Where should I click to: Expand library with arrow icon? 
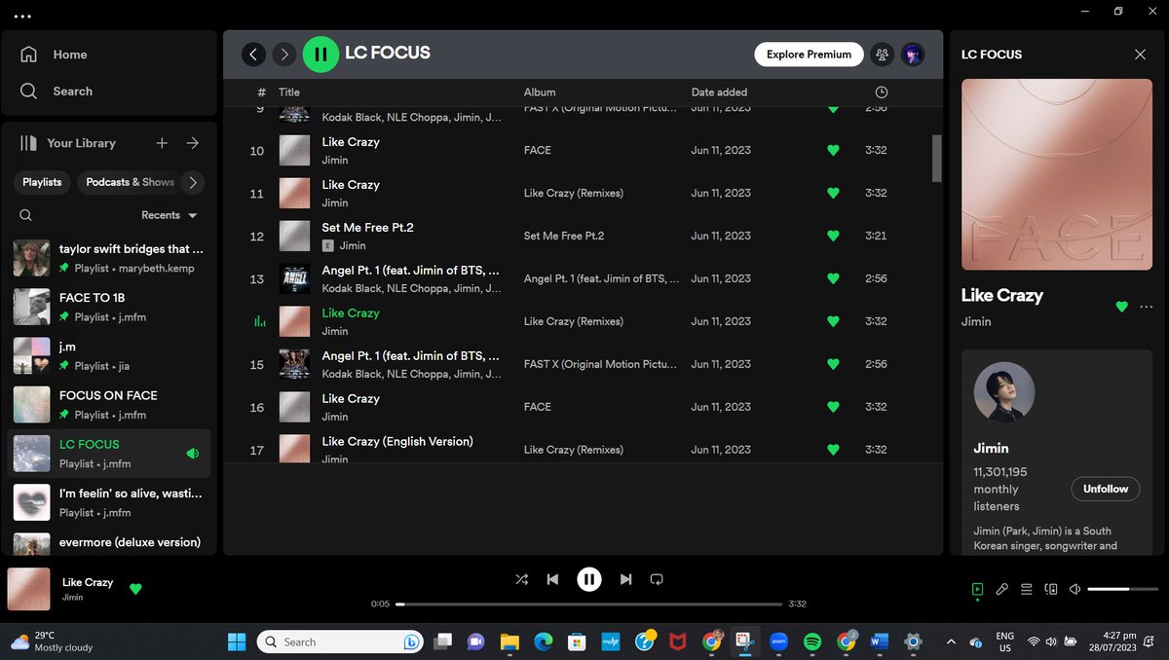192,143
